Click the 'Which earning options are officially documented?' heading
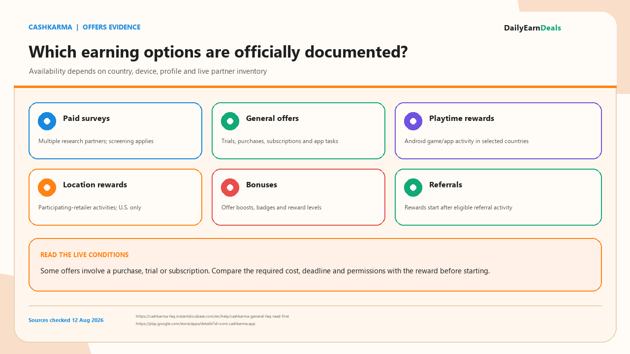The width and height of the screenshot is (630, 354). click(218, 52)
